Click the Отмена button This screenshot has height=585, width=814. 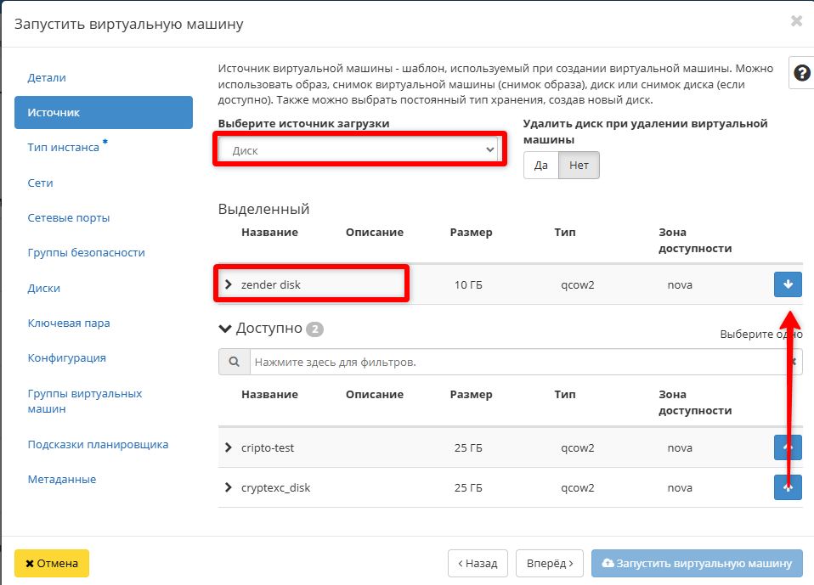(52, 563)
